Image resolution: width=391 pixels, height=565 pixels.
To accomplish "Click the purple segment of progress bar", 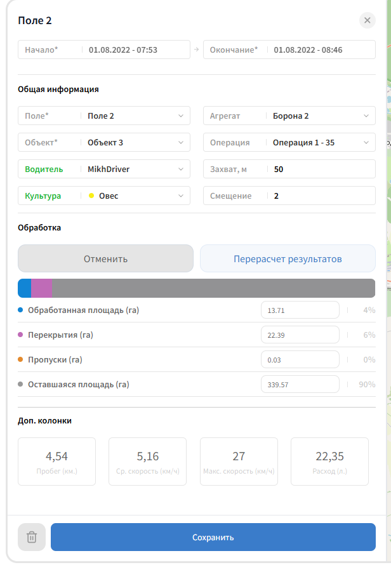I will tap(42, 288).
